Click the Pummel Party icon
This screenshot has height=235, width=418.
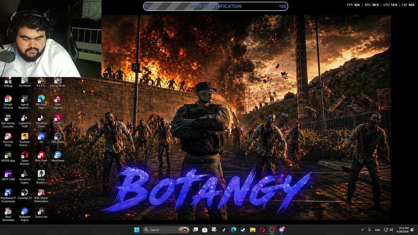point(8,140)
